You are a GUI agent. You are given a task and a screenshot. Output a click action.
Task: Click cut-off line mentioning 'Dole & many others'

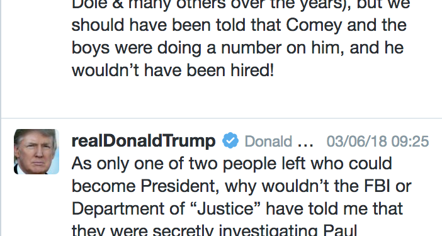241,5
